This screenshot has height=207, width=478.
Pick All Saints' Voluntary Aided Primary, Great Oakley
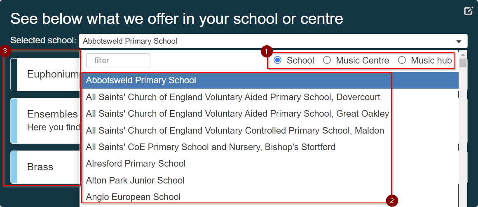(269, 114)
